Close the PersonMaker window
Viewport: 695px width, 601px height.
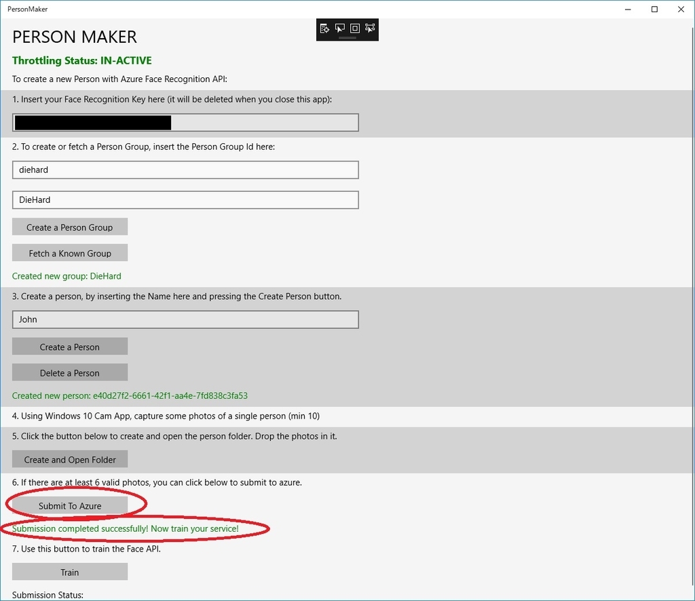tap(681, 9)
